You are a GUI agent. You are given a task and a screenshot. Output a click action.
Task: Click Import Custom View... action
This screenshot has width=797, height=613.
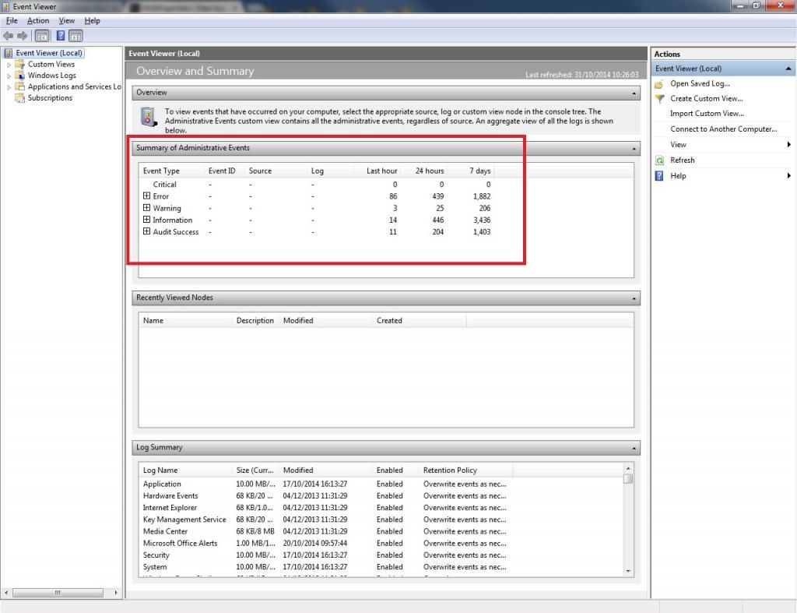point(707,113)
